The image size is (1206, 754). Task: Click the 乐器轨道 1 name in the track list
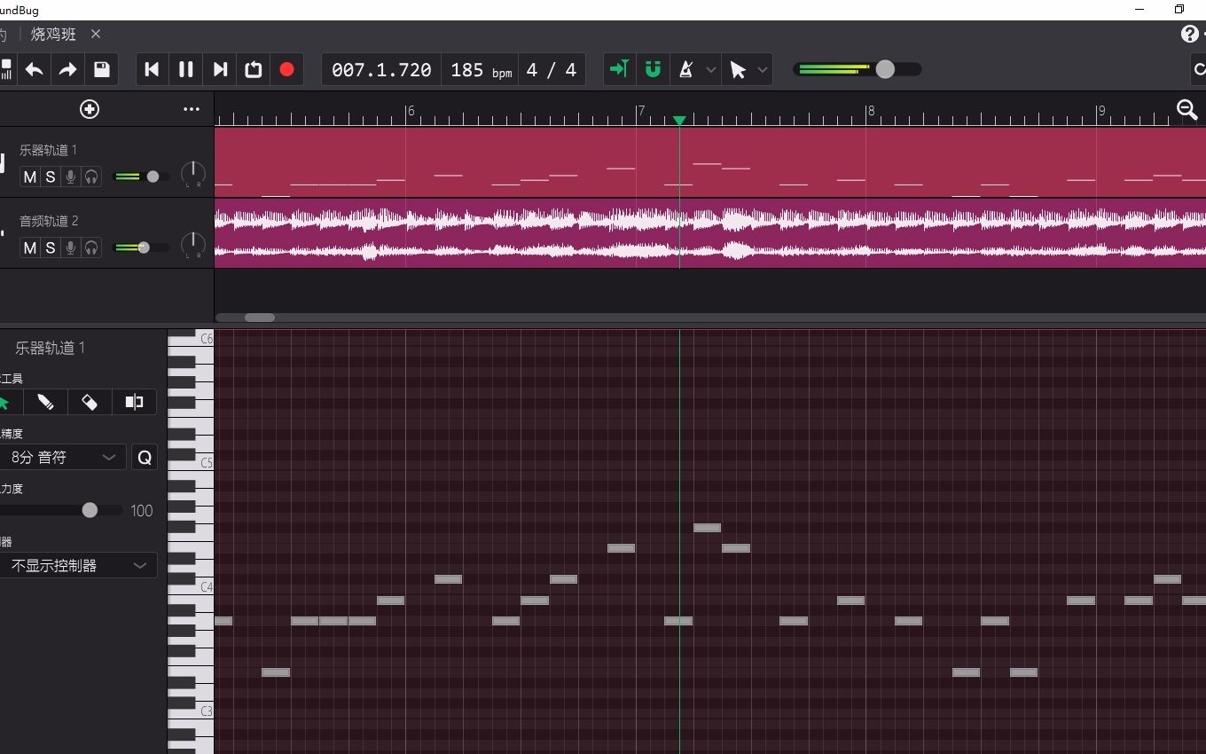click(x=48, y=150)
